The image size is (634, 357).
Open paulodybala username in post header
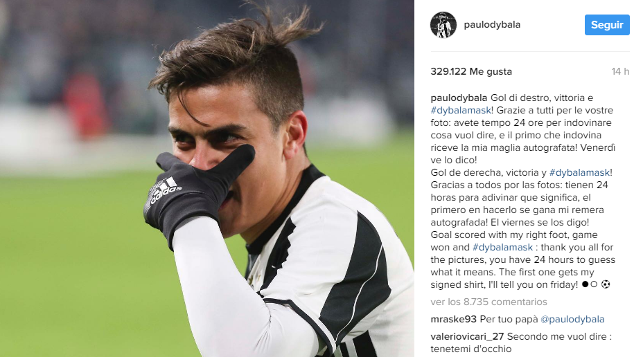pos(492,25)
